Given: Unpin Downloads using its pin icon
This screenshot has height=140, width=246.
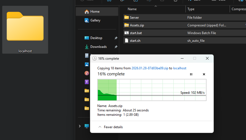Looking at the screenshot, I should point(116,47).
